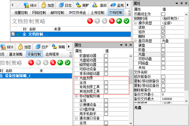This screenshot has height=126, width=189.
Task: Move policy up in 文档控制策略 toolbar
Action: 97,21
